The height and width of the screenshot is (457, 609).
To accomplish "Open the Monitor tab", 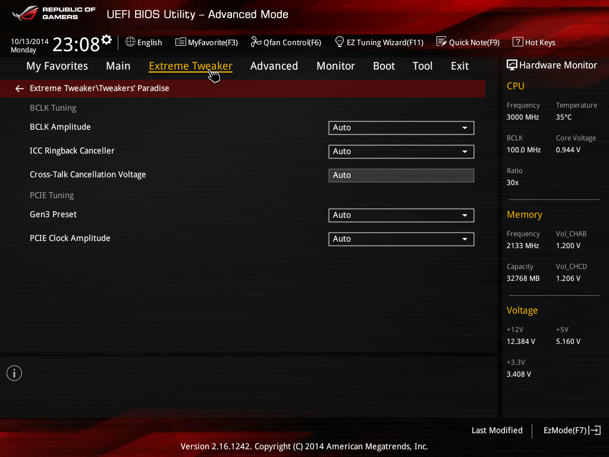I will click(335, 66).
